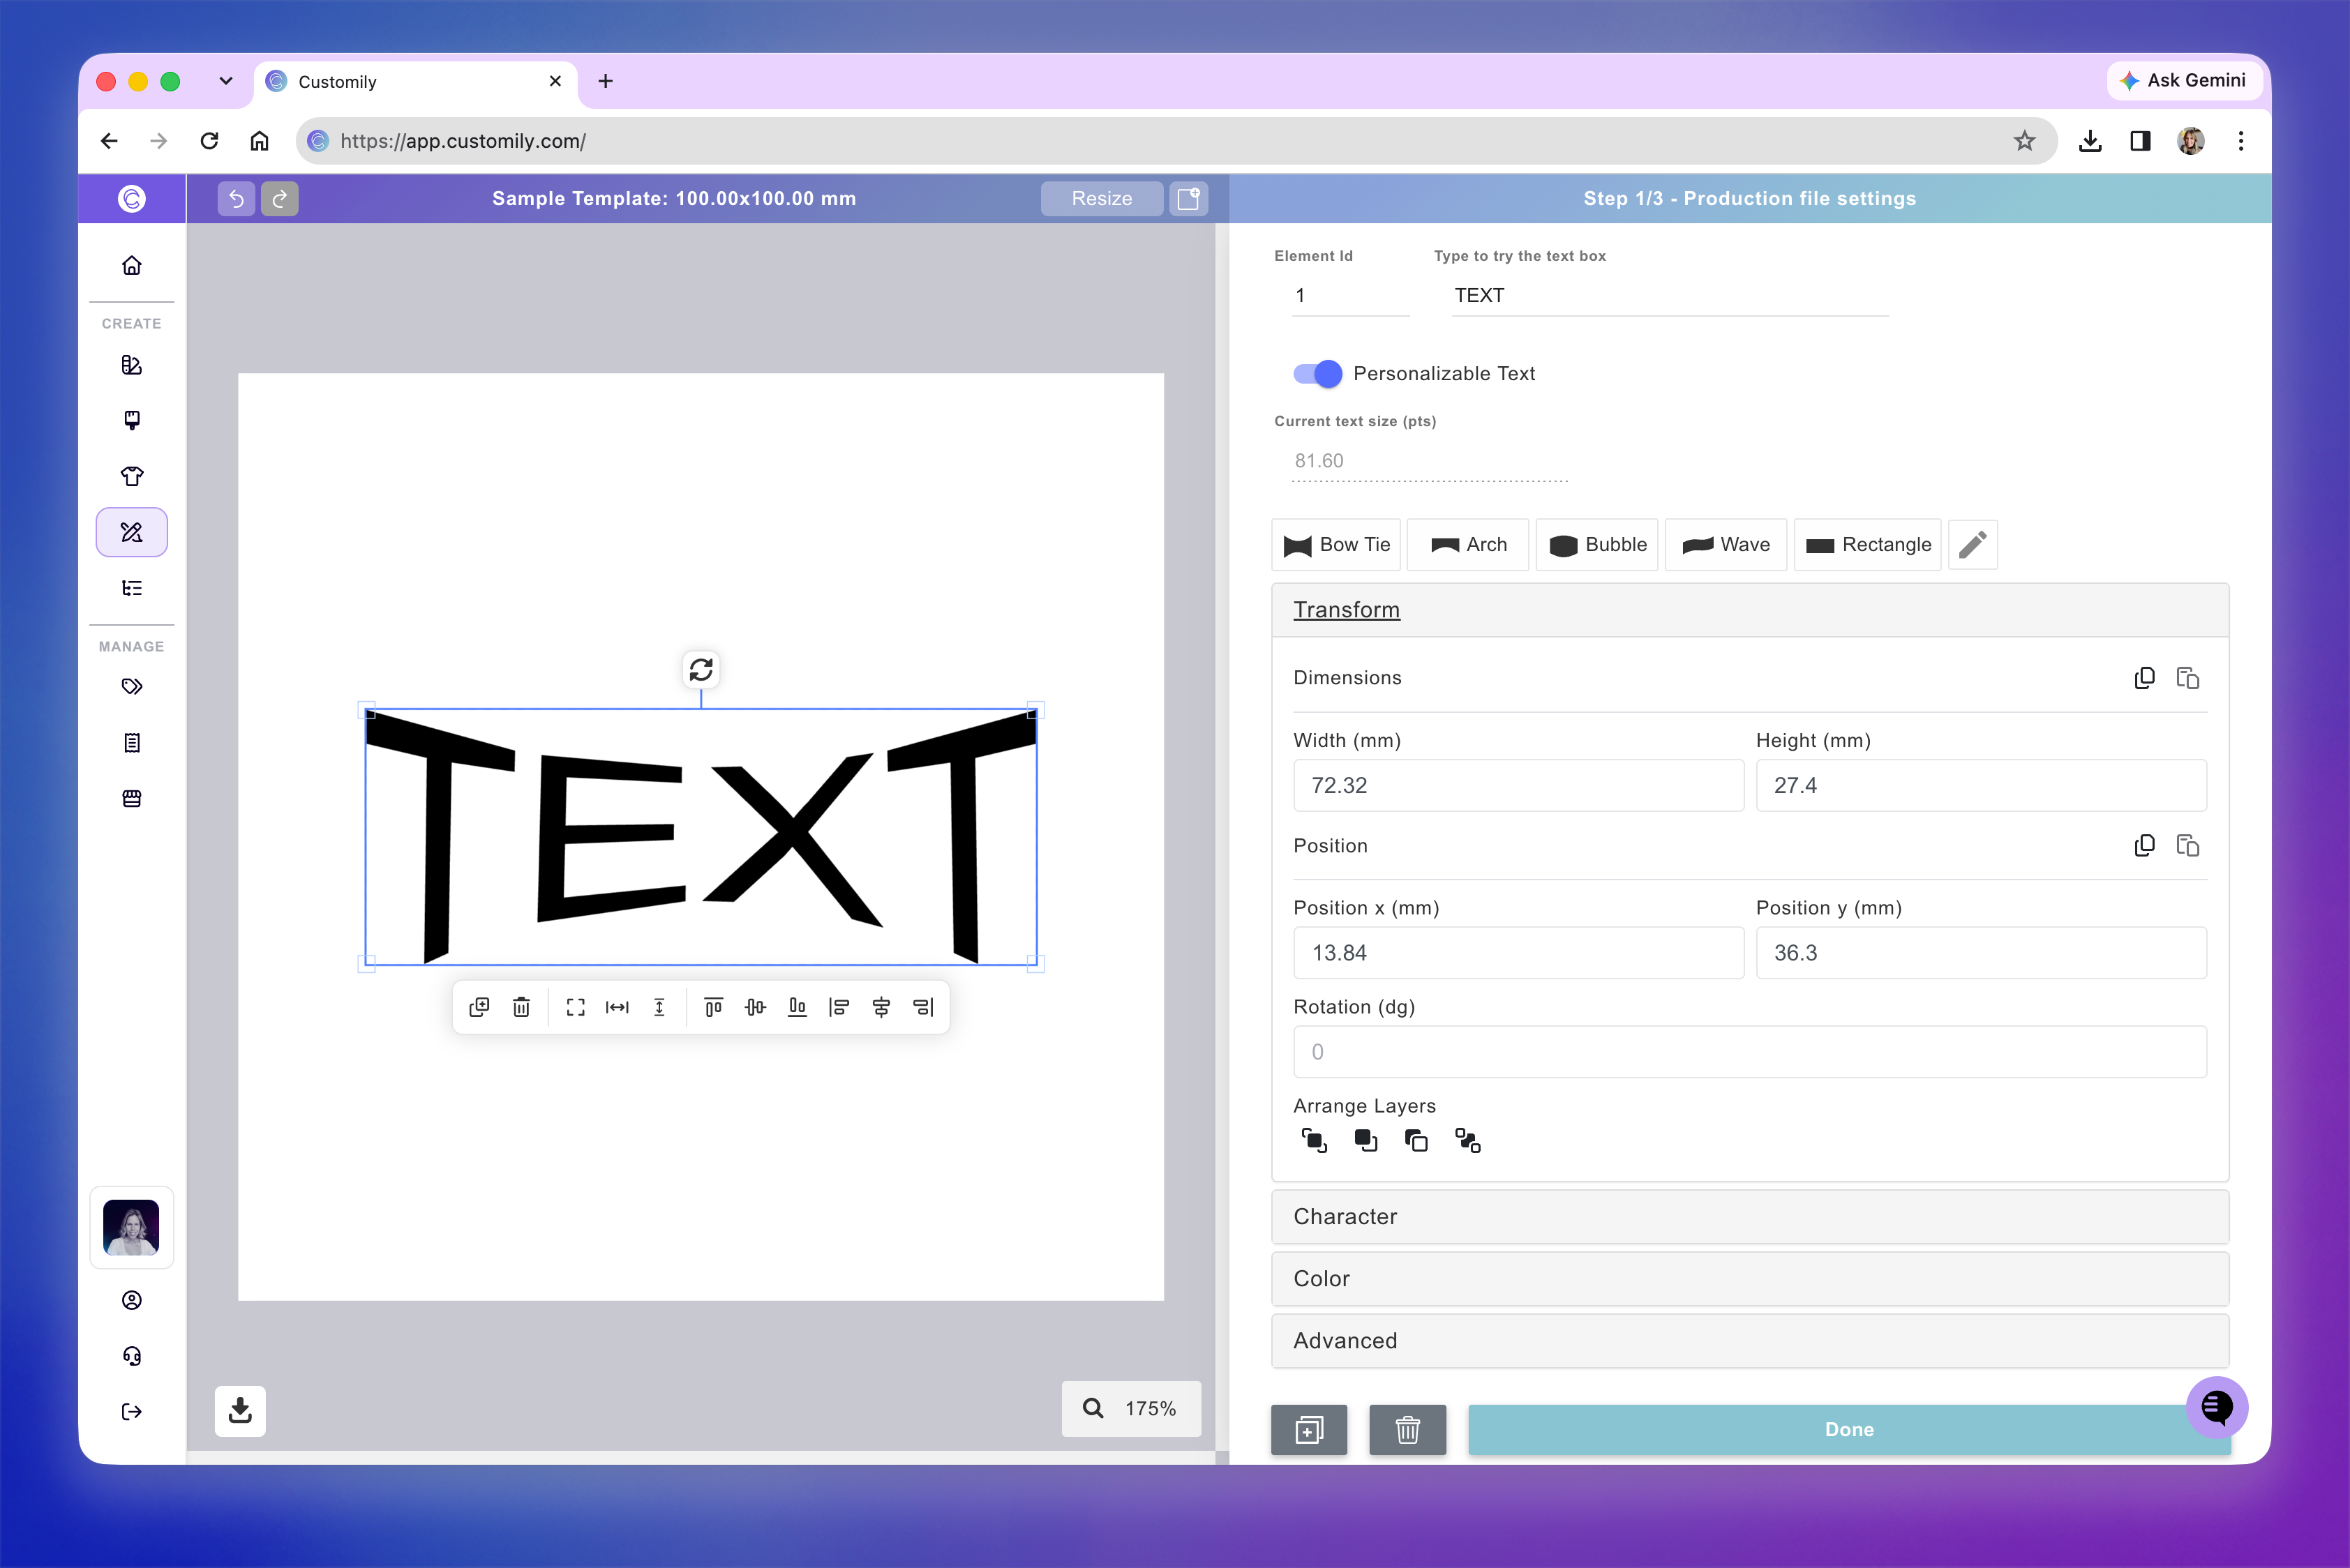Paste the Position values
2350x1568 pixels.
click(x=2188, y=846)
